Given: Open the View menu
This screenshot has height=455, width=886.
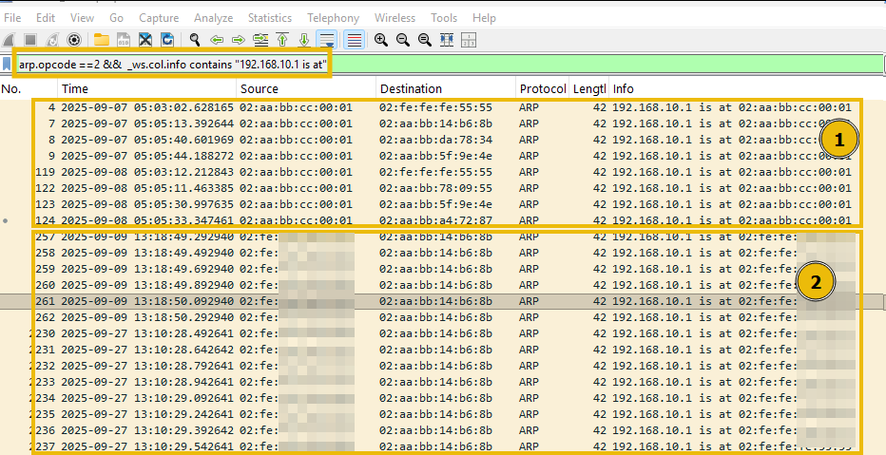Looking at the screenshot, I should click(83, 18).
